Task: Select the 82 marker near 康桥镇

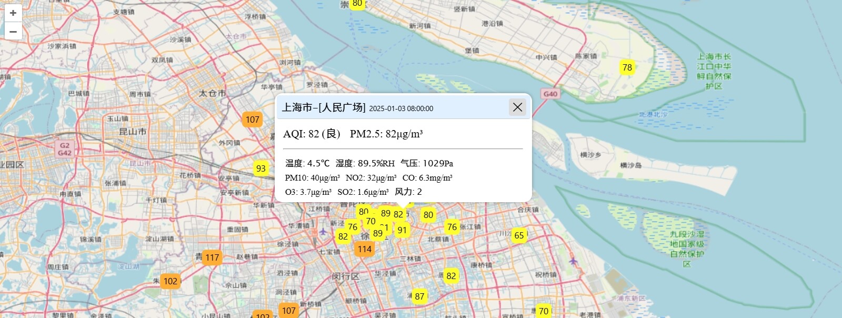Action: click(451, 276)
